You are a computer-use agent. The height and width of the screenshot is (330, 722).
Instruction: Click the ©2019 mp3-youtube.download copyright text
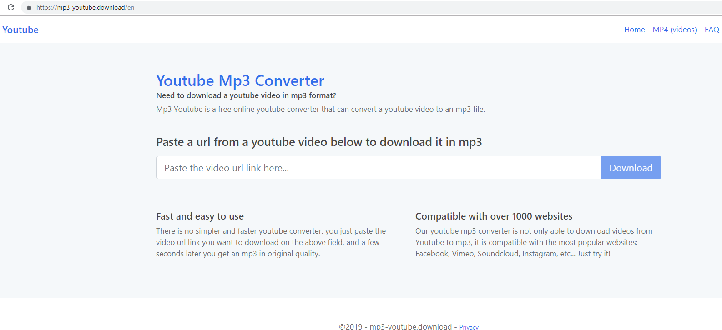pyautogui.click(x=395, y=326)
